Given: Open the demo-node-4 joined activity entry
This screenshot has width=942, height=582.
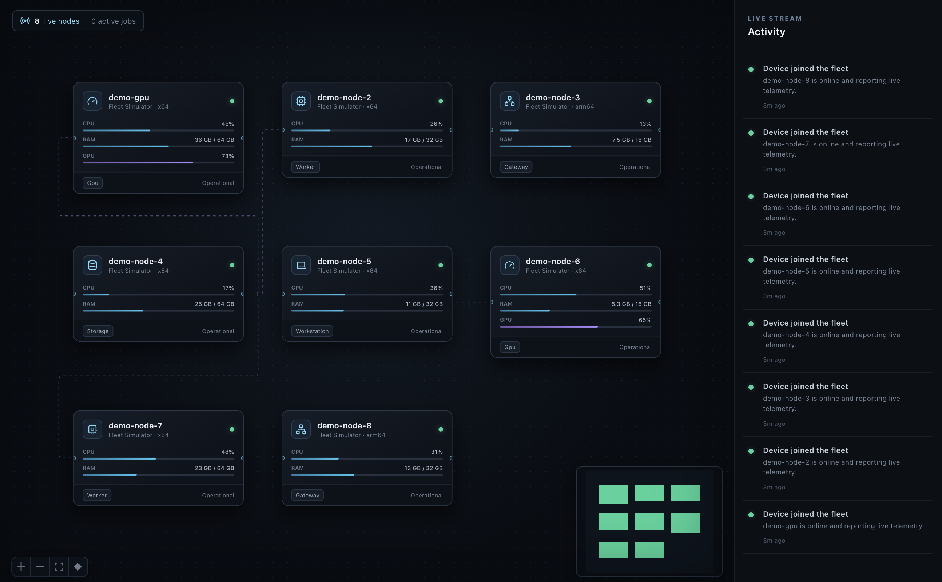Looking at the screenshot, I should [838, 341].
